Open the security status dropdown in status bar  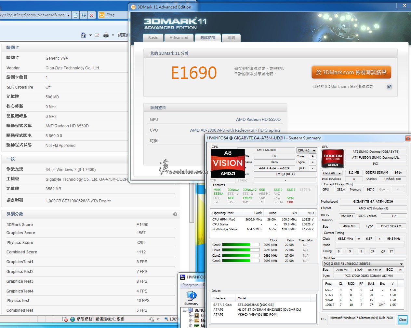158,319
